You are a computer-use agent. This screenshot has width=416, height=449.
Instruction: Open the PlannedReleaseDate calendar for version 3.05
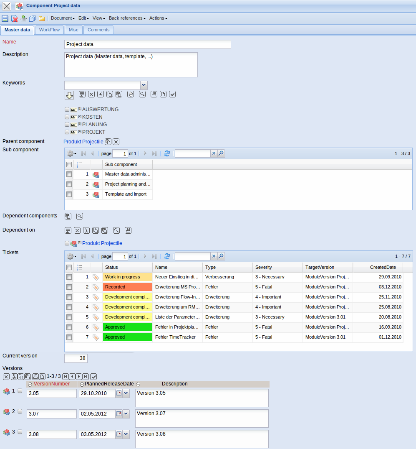pos(118,393)
